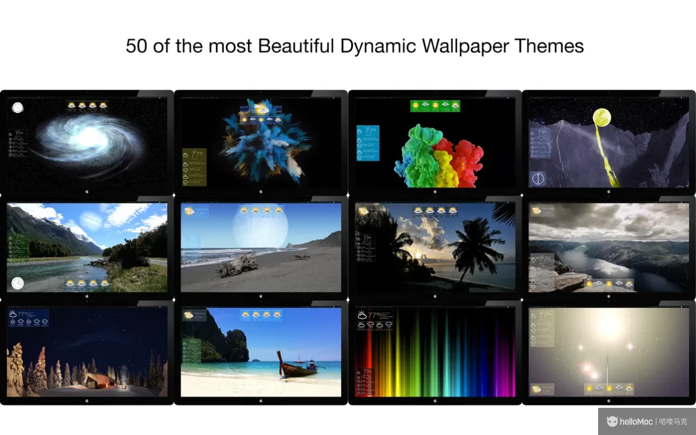Pick the rainbow ink cloud wallpaper
The width and height of the screenshot is (696, 435).
click(x=435, y=142)
